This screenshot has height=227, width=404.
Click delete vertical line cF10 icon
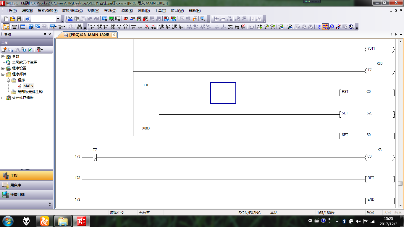[153, 27]
